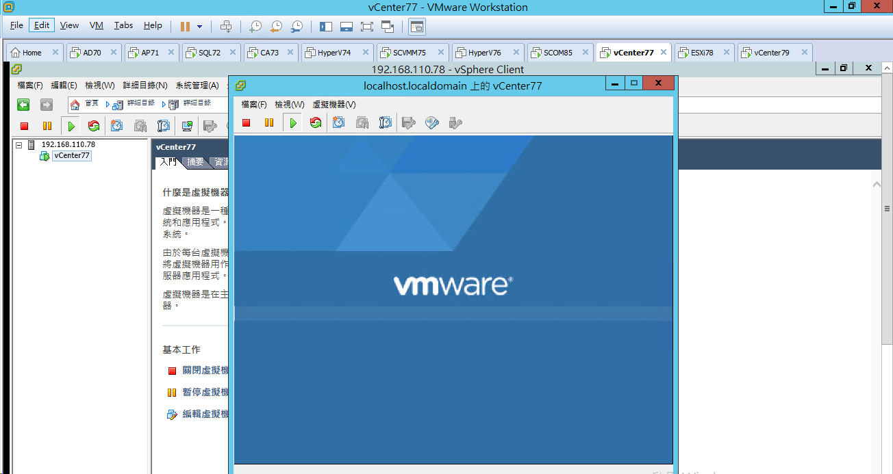The height and width of the screenshot is (474, 893).
Task: Take a snapshot with the clock-plus icon
Action: [255, 26]
